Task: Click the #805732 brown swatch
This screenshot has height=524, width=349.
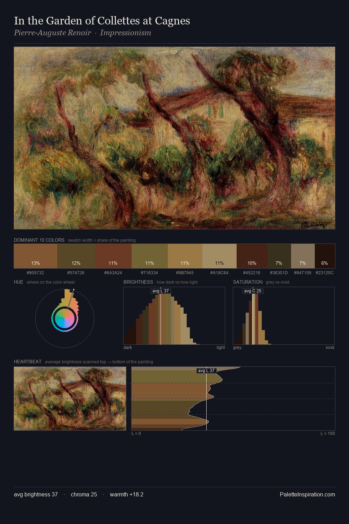Action: (x=36, y=256)
